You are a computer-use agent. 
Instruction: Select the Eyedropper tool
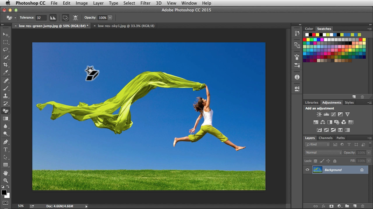point(6,73)
